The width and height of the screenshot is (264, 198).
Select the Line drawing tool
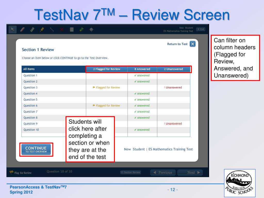52,30
